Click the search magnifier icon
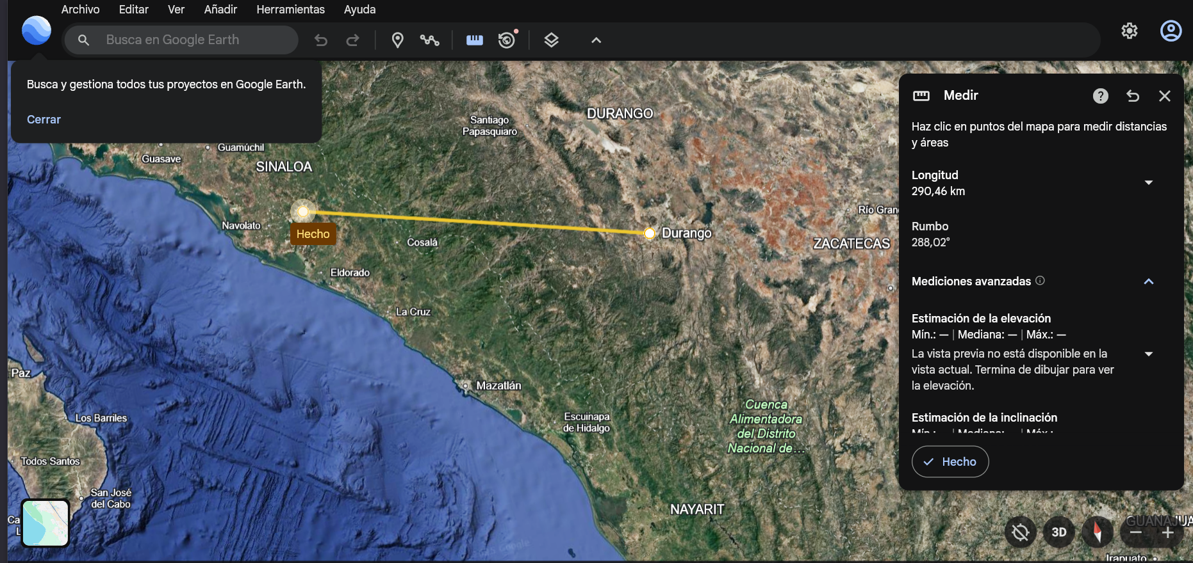1193x563 pixels. pos(83,40)
